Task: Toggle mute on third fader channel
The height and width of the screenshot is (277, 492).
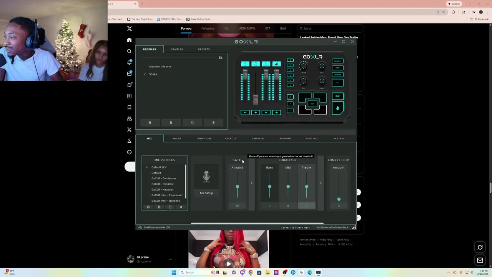Action: coord(266,112)
